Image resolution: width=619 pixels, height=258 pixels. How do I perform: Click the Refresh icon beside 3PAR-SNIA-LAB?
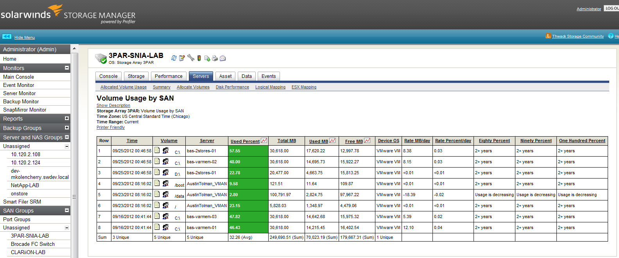tap(174, 58)
